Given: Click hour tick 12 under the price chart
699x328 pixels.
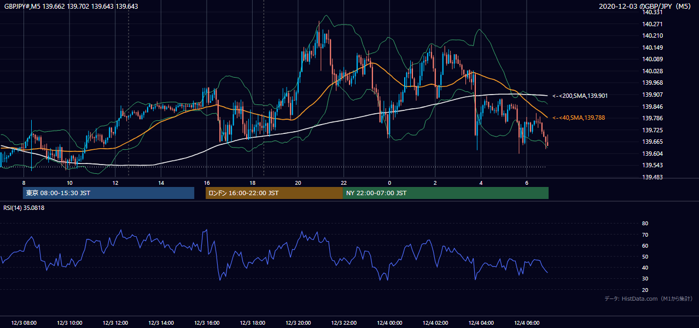Looking at the screenshot, I should point(115,183).
